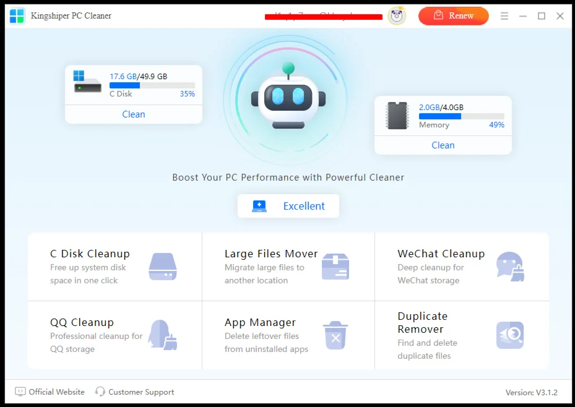Close the PC Cleaner window

point(560,15)
